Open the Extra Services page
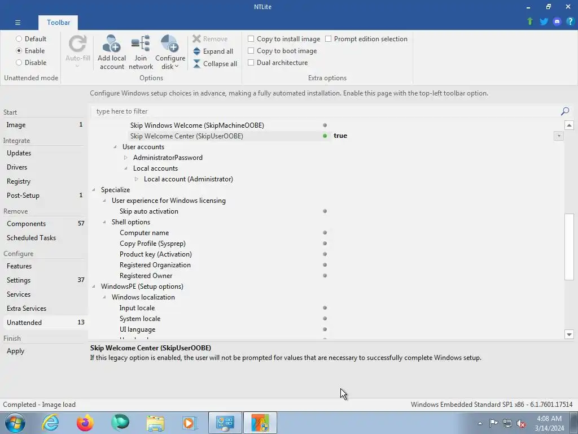 [x=44, y=309]
